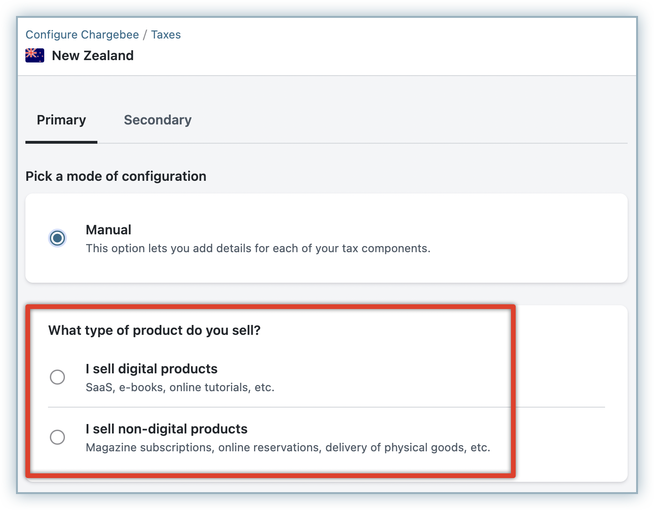The image size is (654, 510).
Task: Go to the Taxes breadcrumb link
Action: (x=166, y=35)
